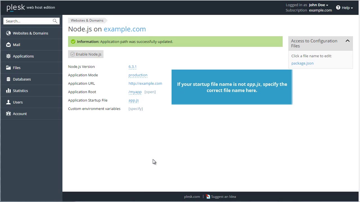Click the 'Application URL' label
This screenshot has width=360, height=202.
pos(82,83)
